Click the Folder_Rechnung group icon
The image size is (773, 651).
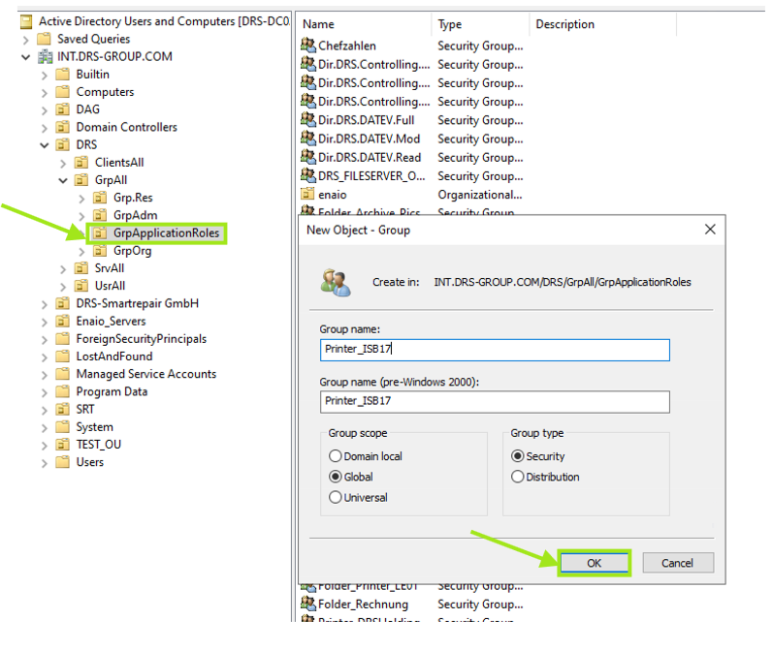pos(308,604)
